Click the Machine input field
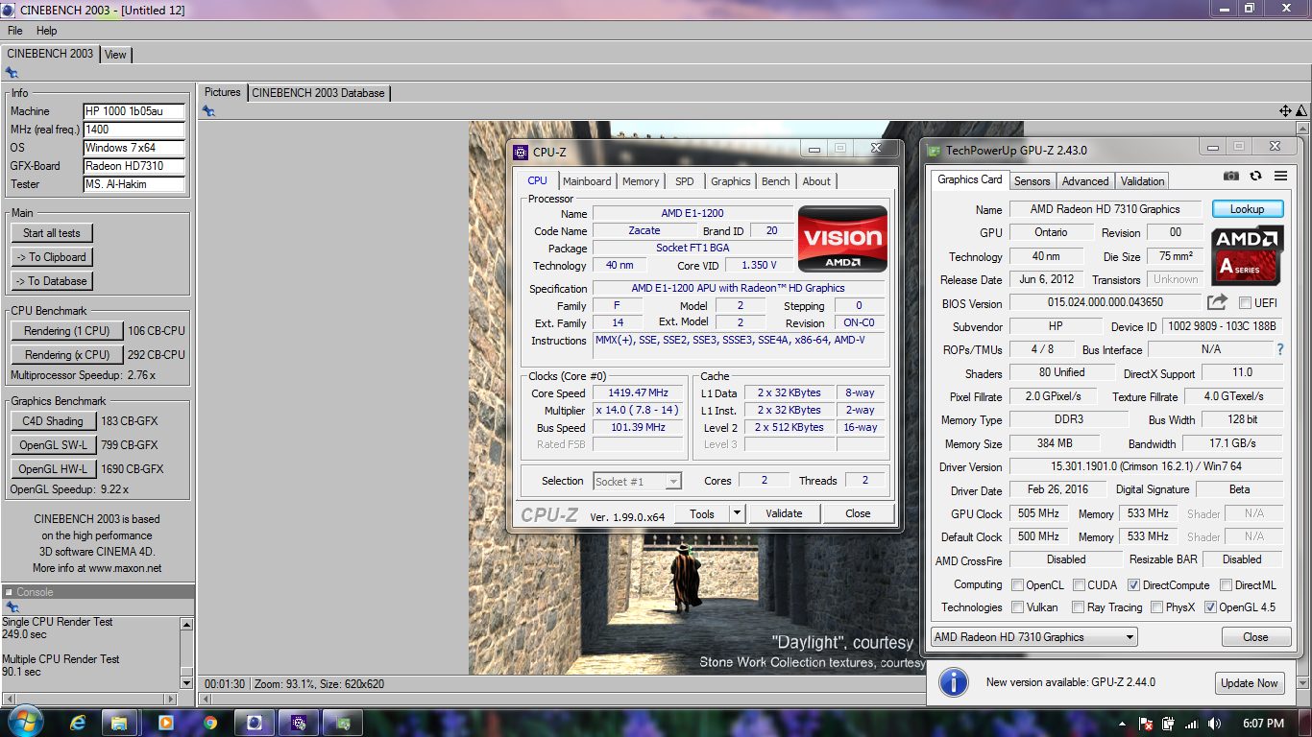The image size is (1312, 737). (134, 111)
